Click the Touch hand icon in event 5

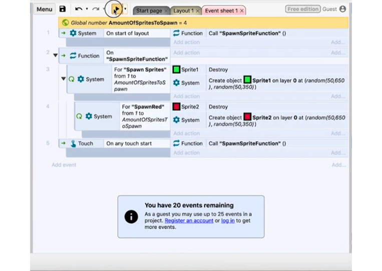tap(73, 144)
